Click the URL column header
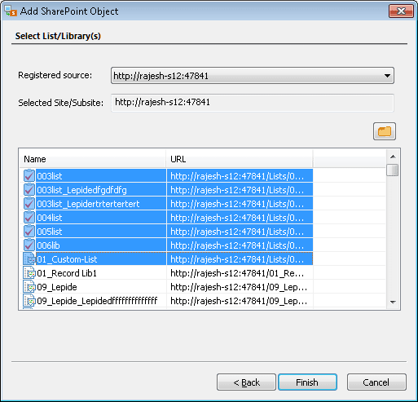 (240, 159)
